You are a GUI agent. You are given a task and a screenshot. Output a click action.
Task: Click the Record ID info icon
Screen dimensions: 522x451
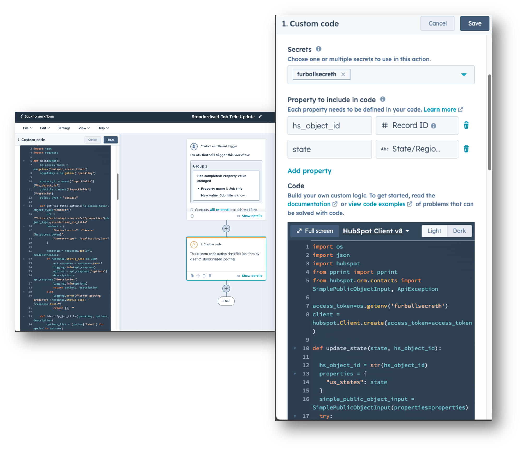click(433, 126)
